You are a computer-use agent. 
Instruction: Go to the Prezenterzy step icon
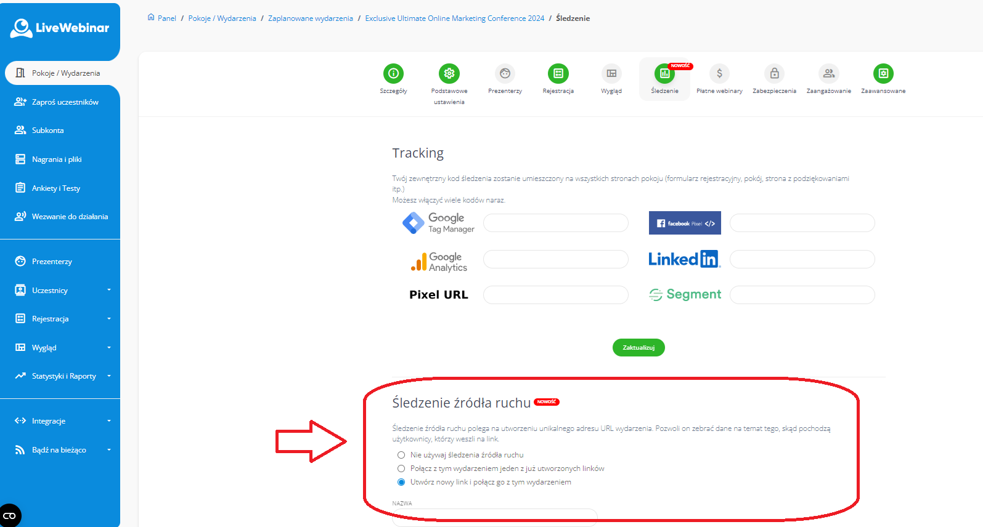click(505, 74)
